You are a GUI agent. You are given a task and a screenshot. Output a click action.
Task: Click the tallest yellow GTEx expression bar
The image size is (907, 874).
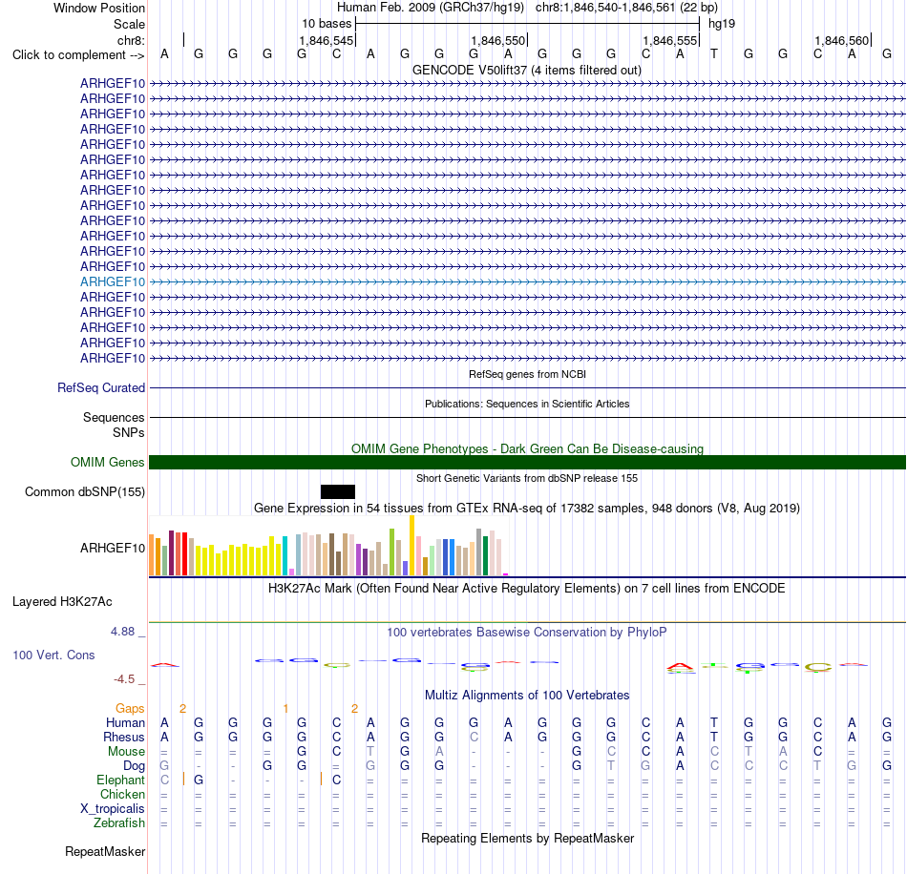[411, 545]
